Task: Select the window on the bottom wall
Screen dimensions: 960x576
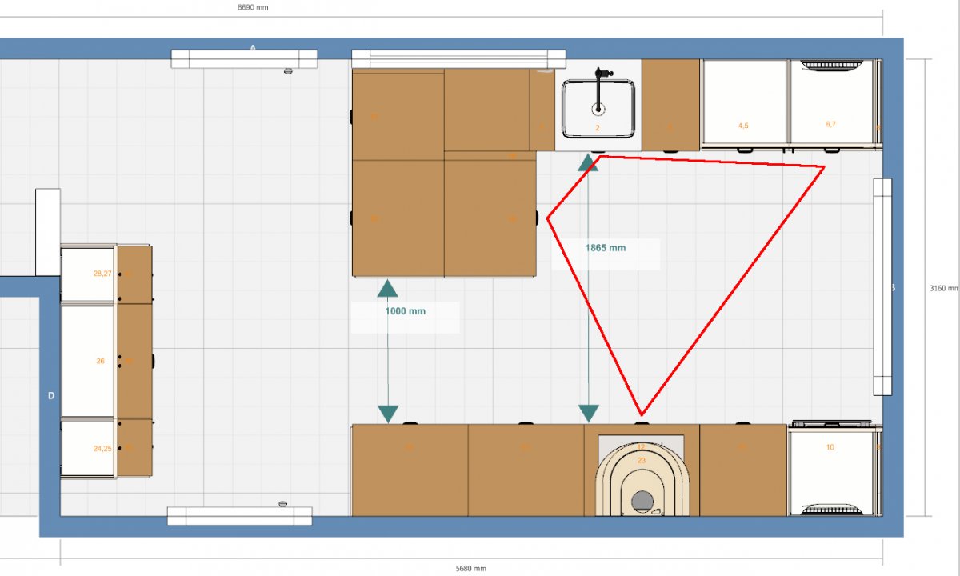Action: click(239, 516)
